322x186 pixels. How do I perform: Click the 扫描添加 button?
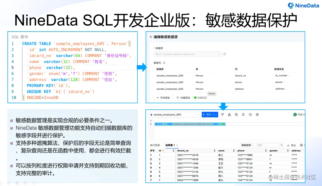pos(183,98)
